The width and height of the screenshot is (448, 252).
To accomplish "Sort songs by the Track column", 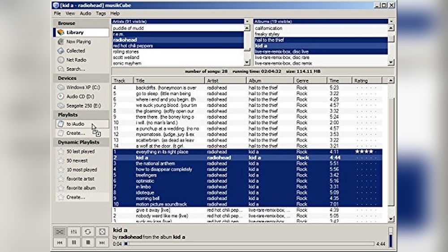I will point(123,81).
